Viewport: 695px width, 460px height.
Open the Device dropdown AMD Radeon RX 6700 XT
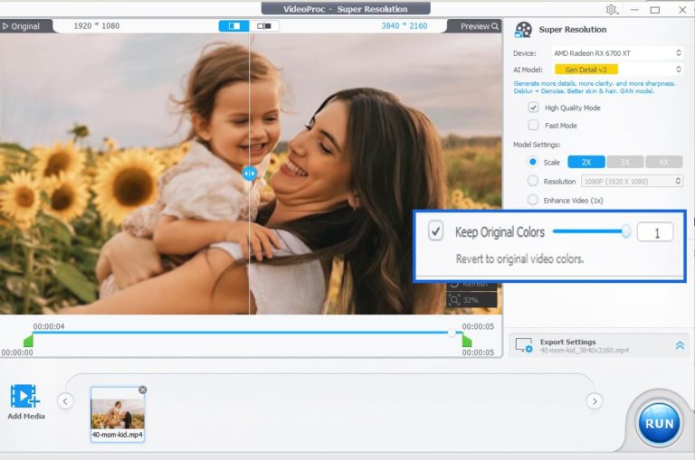pyautogui.click(x=616, y=53)
